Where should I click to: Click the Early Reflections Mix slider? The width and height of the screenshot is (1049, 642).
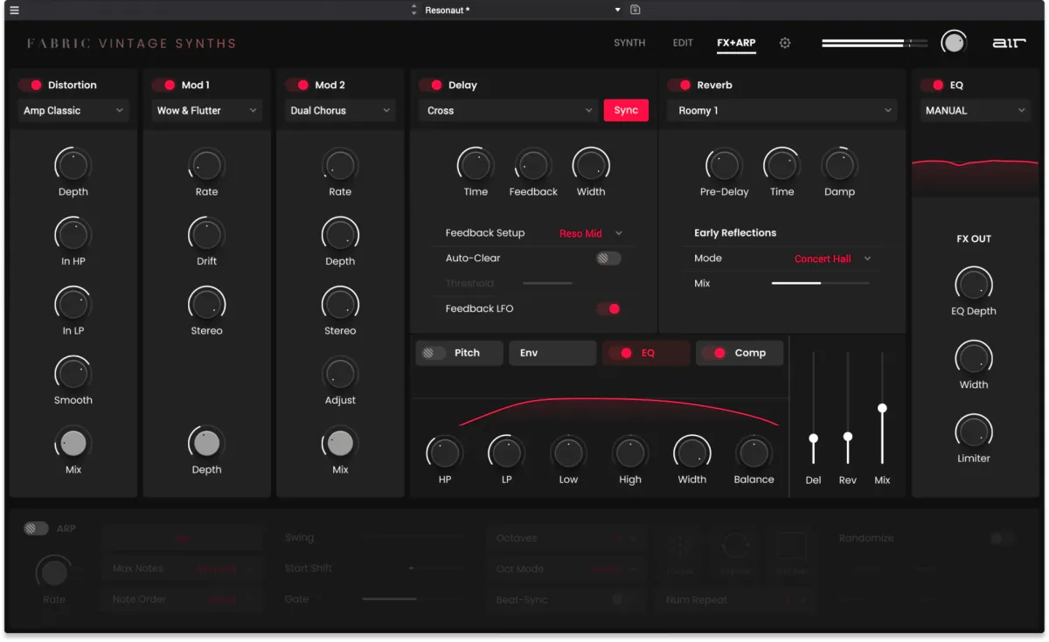coord(820,284)
